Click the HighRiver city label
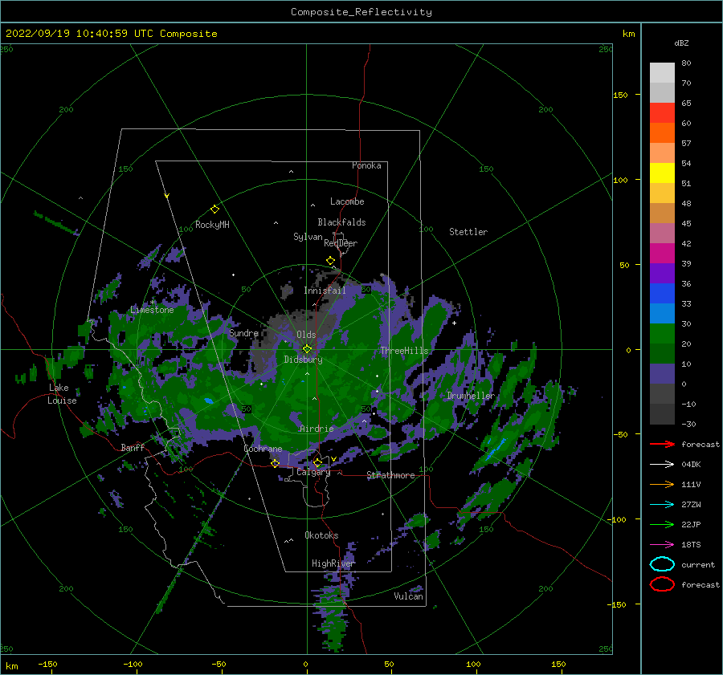 (x=333, y=563)
